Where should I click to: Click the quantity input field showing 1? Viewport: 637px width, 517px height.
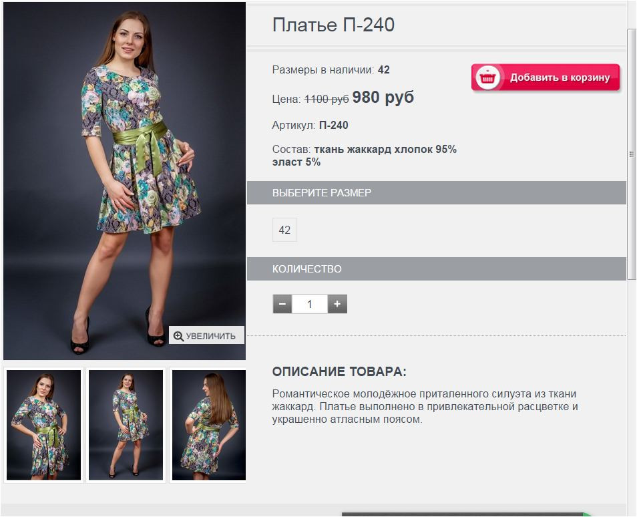(x=310, y=304)
